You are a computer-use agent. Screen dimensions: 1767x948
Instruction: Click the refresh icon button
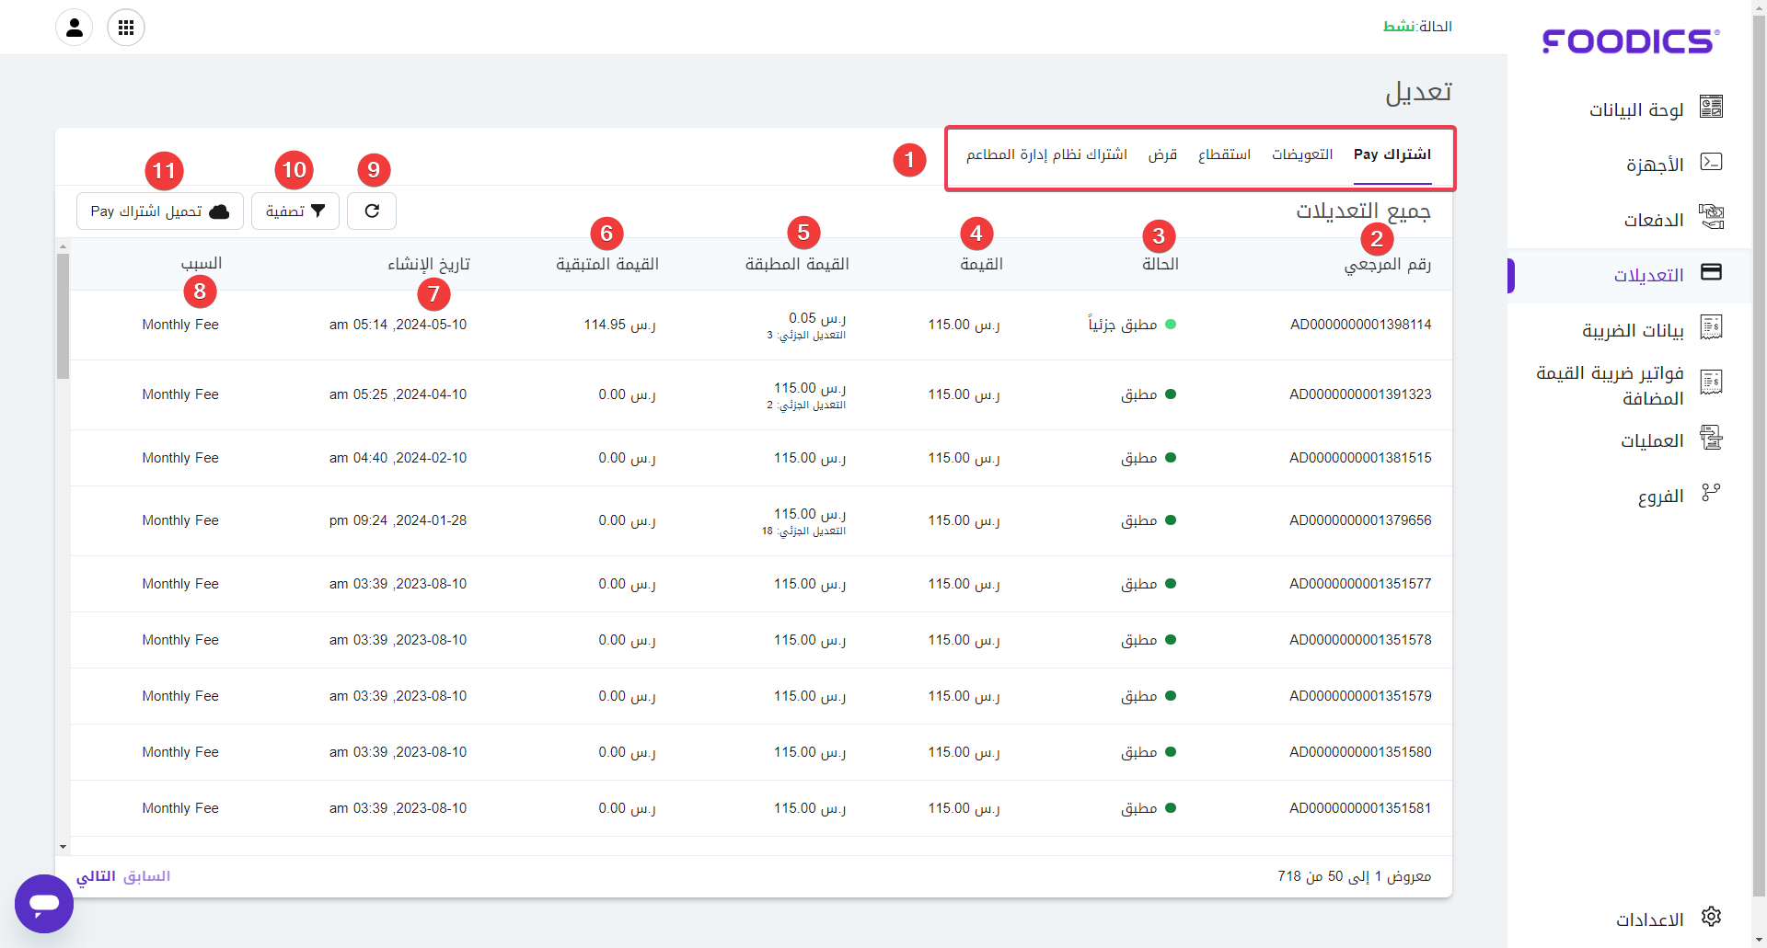point(372,211)
